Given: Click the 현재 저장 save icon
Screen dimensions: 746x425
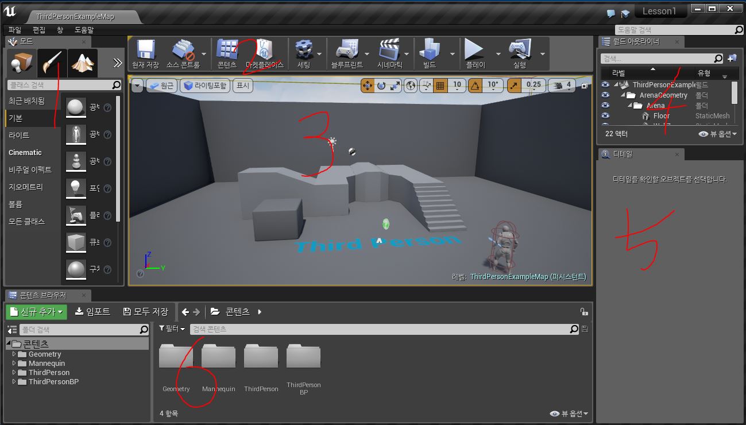Looking at the screenshot, I should click(x=146, y=53).
